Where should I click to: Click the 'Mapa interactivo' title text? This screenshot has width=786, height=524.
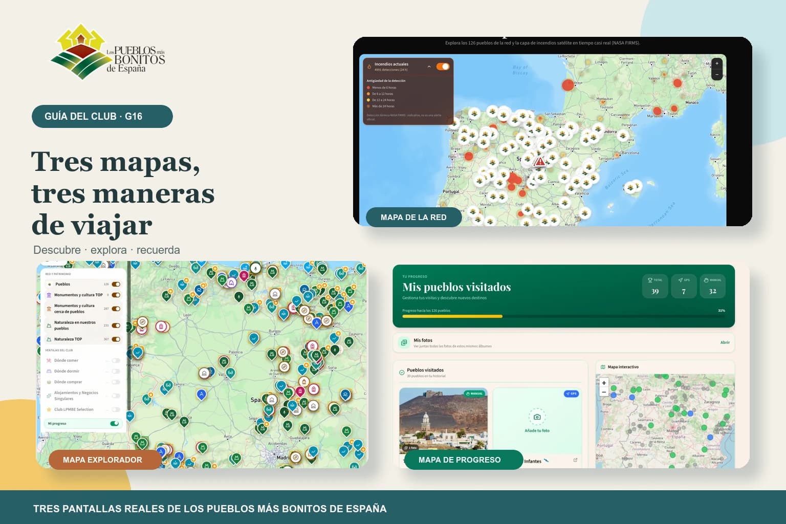coord(623,367)
